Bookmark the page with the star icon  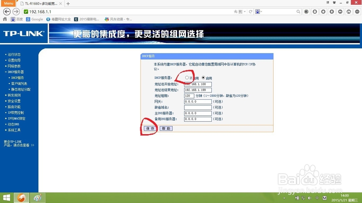pyautogui.click(x=236, y=12)
